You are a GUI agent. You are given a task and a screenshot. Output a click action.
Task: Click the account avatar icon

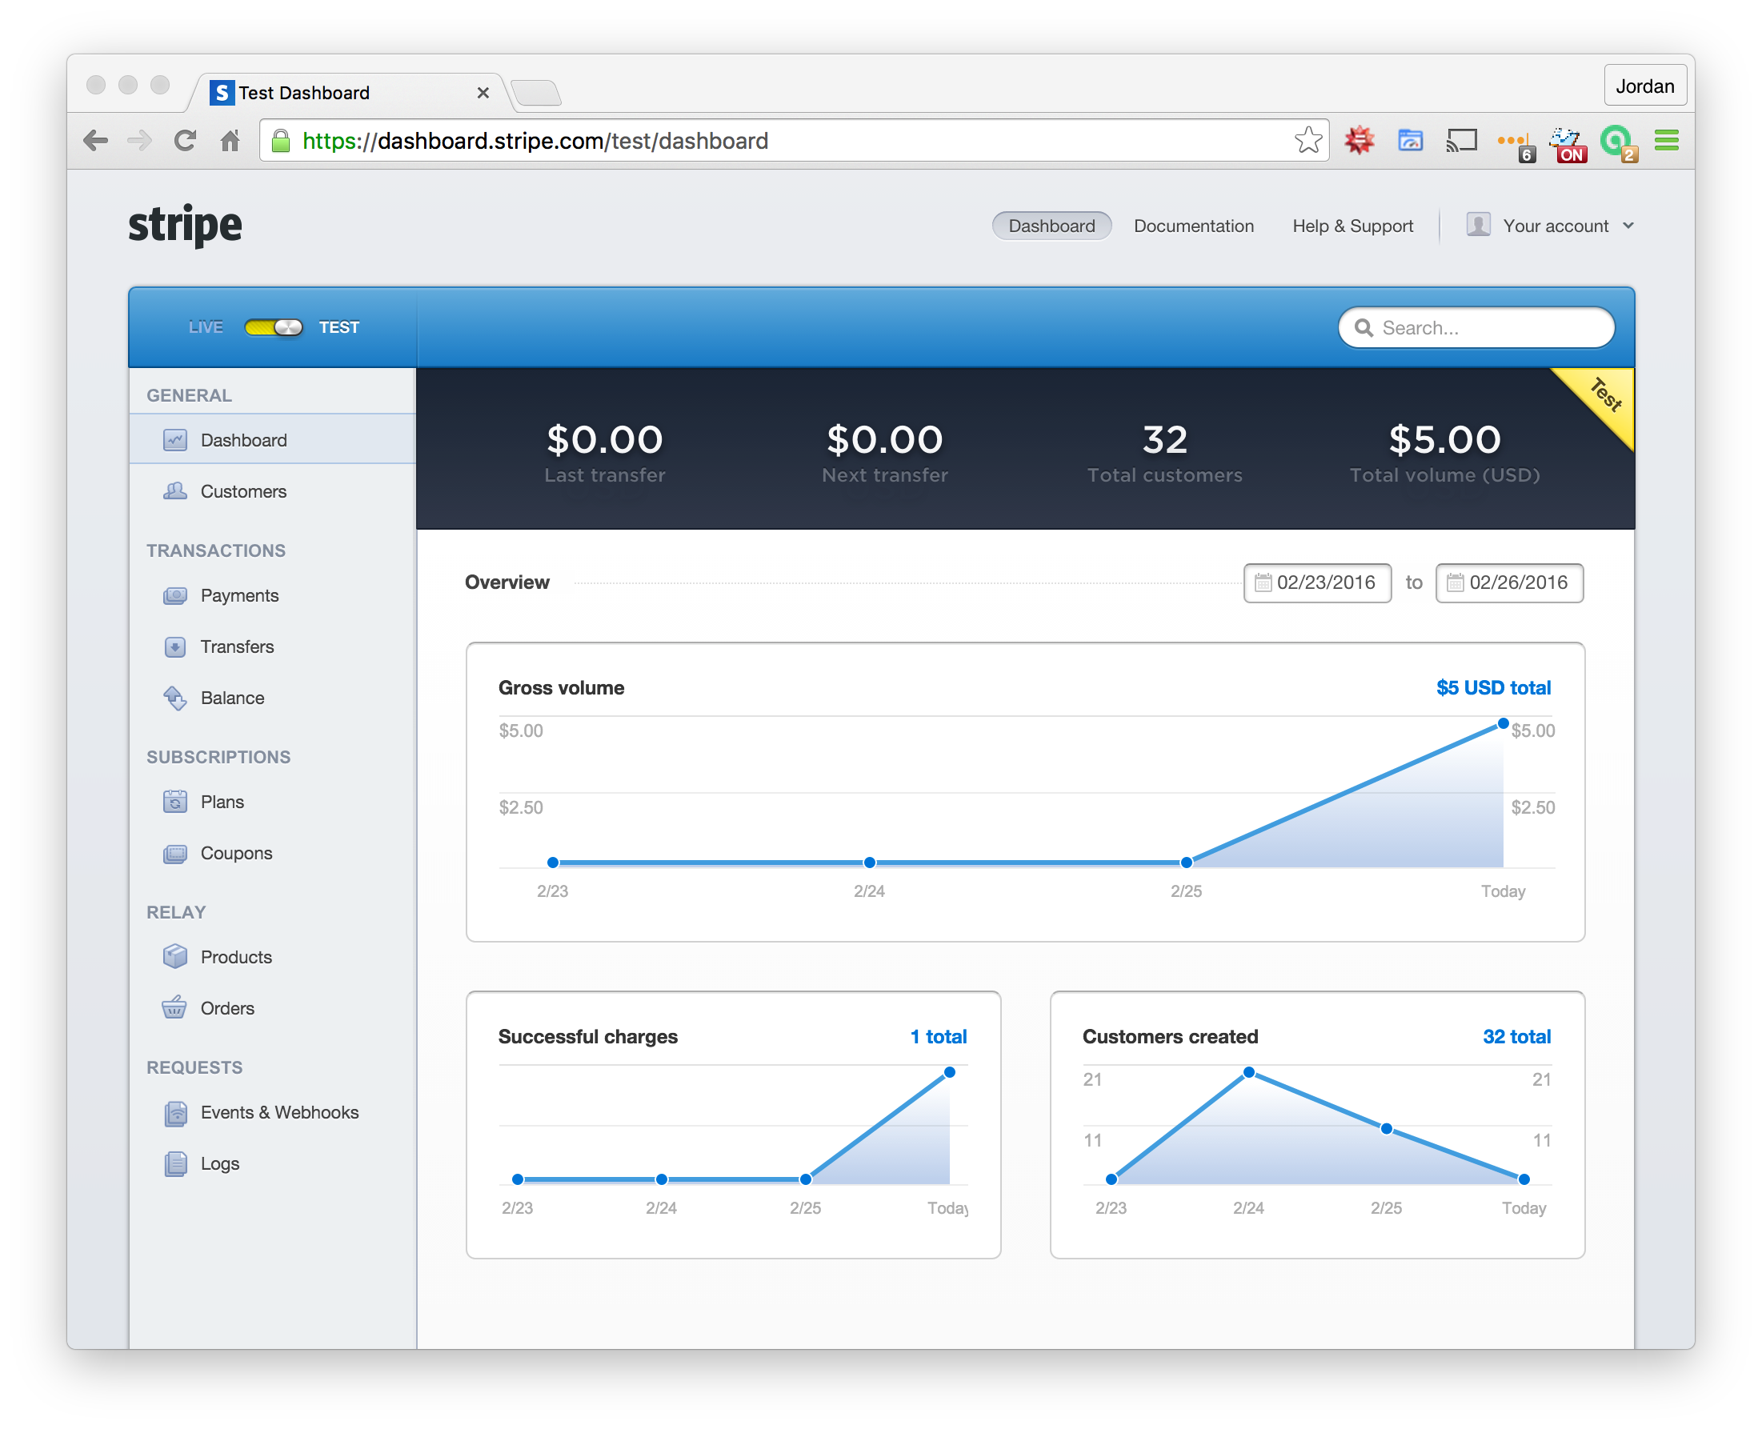1479,225
